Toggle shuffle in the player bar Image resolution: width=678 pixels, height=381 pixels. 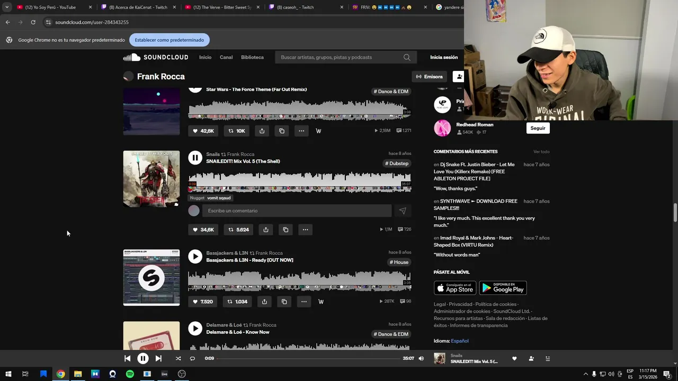pyautogui.click(x=178, y=358)
